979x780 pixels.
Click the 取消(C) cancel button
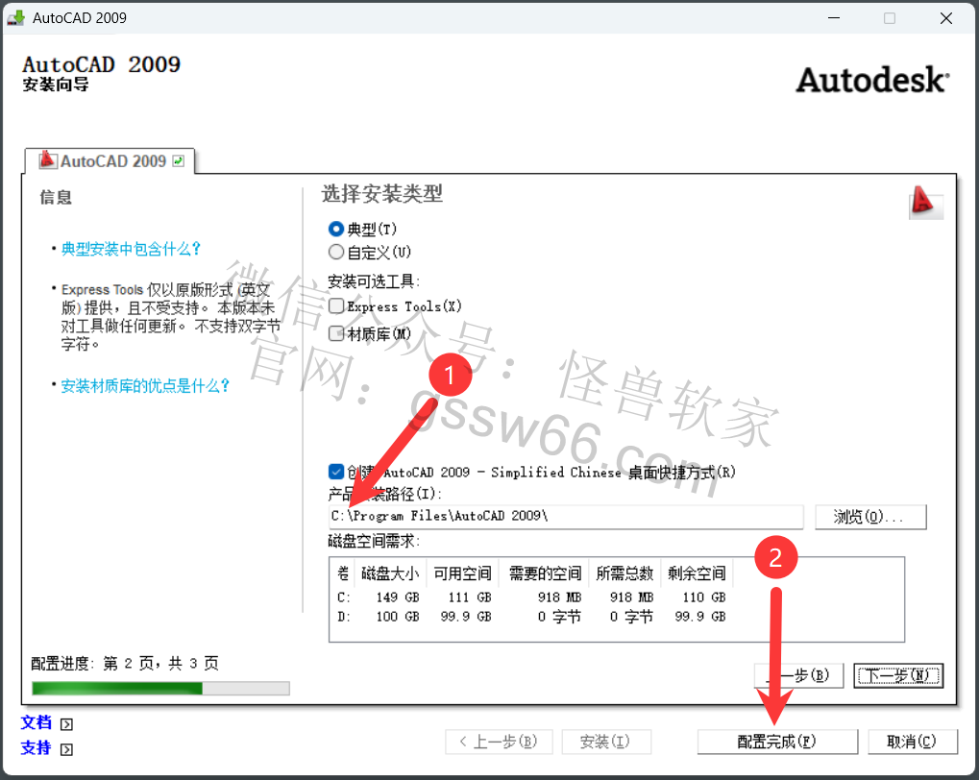[x=913, y=742]
